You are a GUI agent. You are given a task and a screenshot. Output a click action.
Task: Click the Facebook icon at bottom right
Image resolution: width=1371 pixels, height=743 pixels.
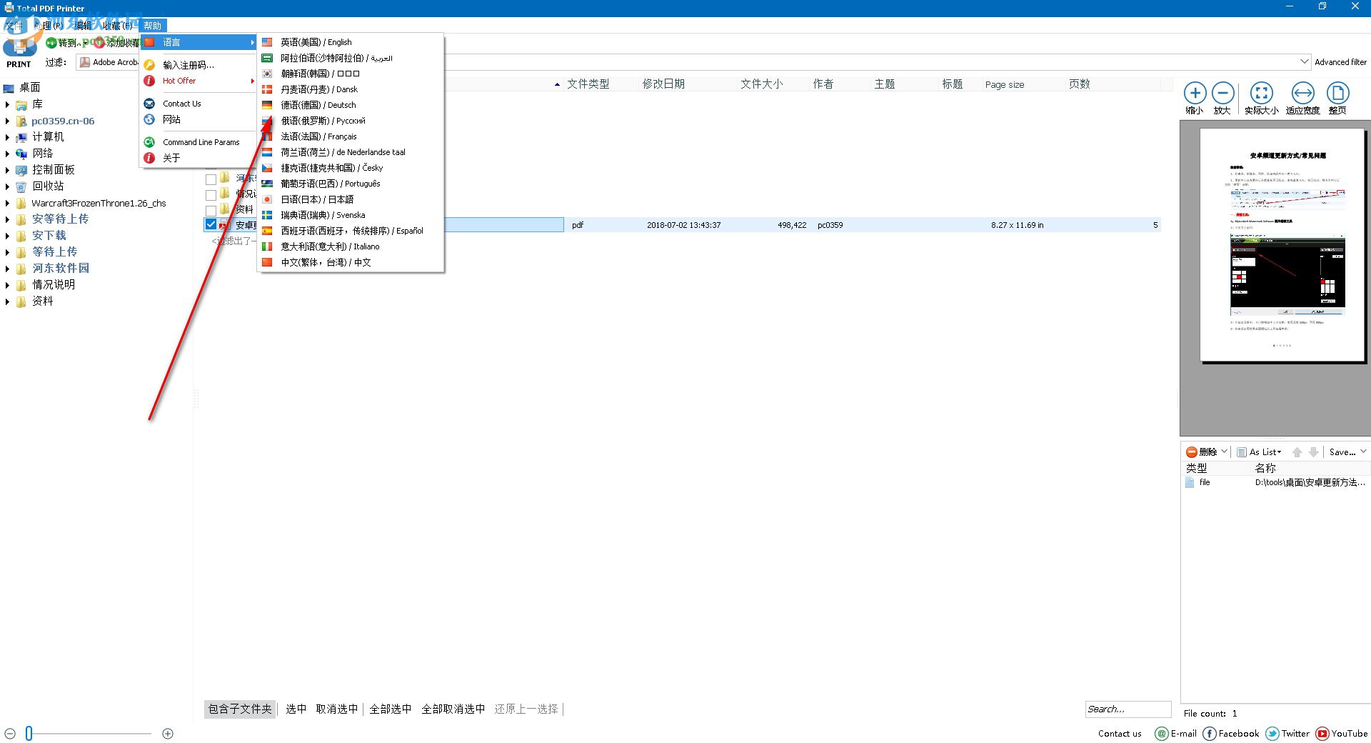tap(1209, 733)
